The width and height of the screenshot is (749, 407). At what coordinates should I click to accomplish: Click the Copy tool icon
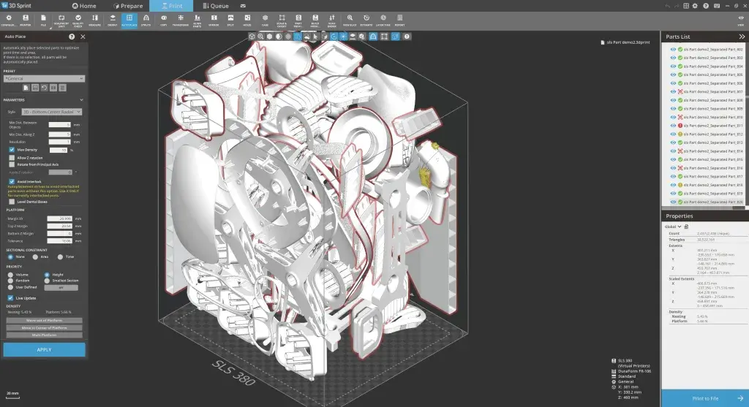pos(164,20)
